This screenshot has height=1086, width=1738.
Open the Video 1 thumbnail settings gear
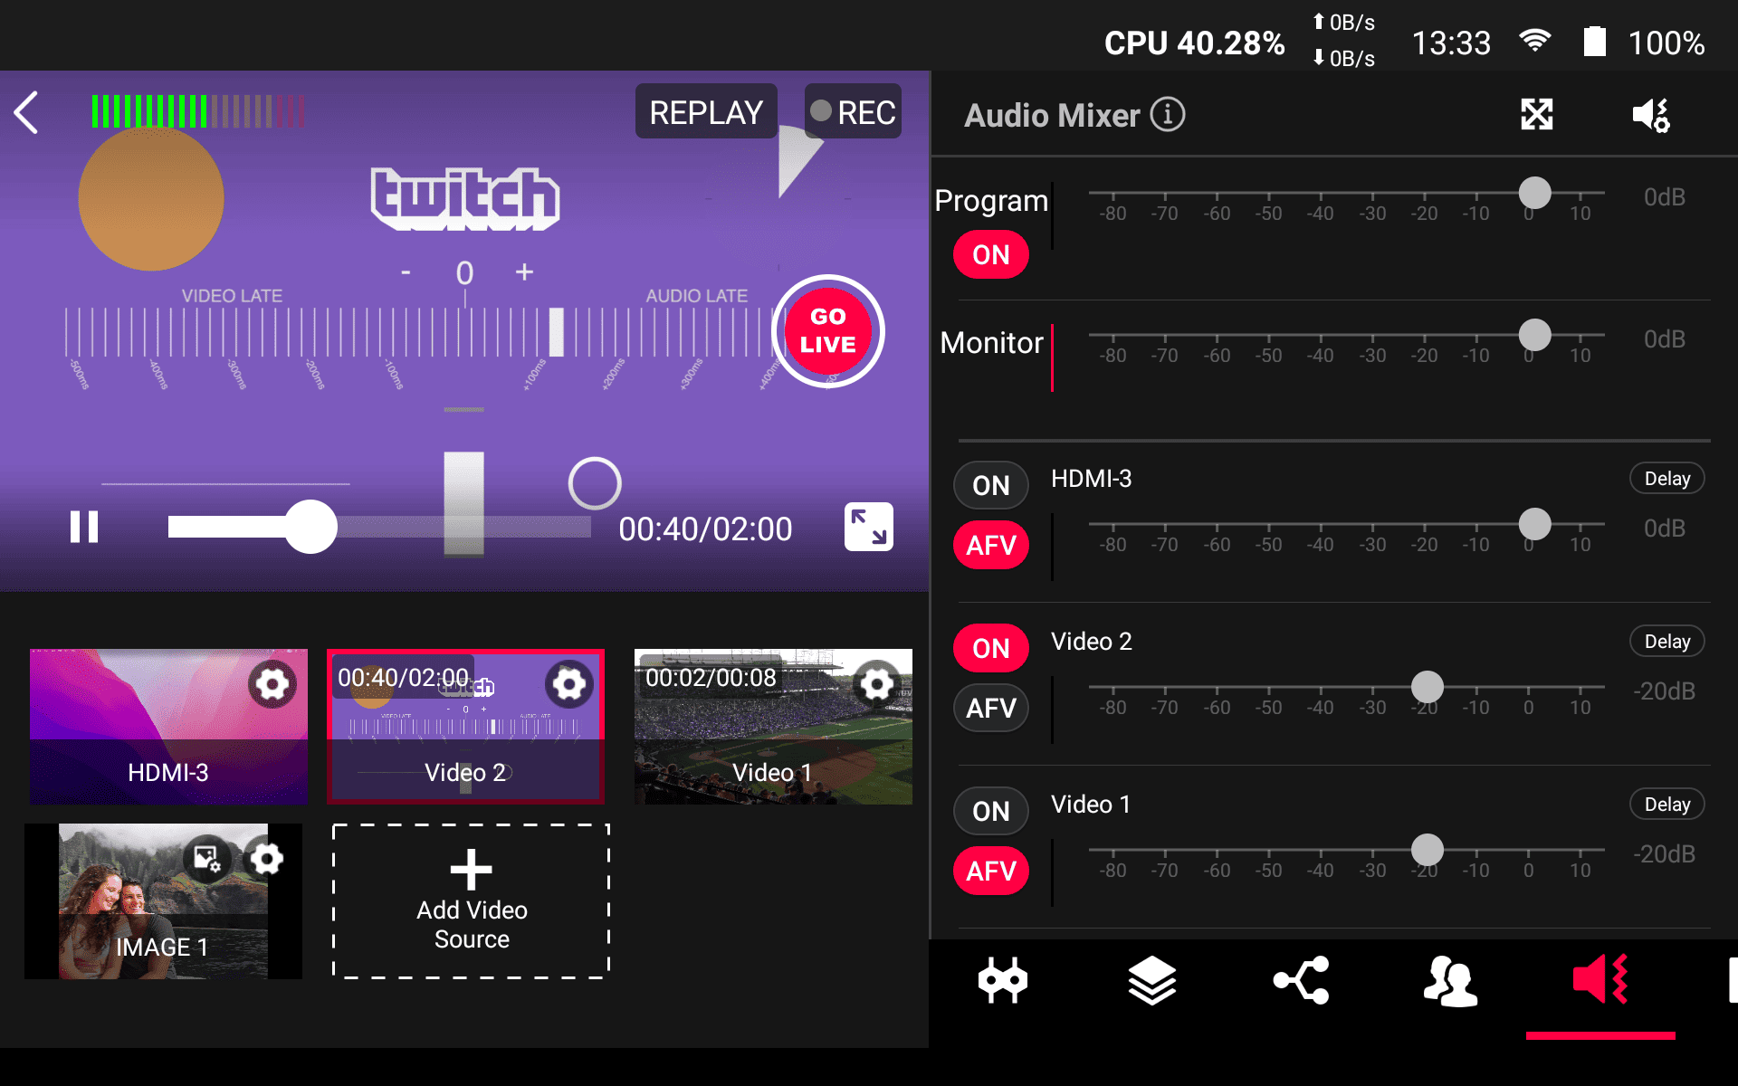coord(876,684)
